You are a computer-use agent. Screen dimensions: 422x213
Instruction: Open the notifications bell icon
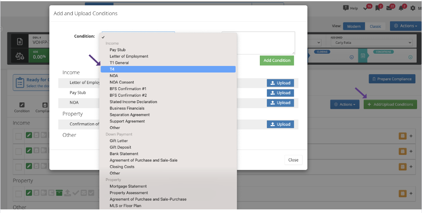pos(401,8)
